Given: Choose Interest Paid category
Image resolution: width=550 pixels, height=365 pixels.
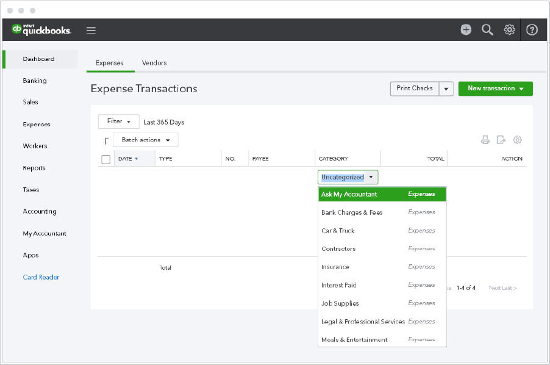Looking at the screenshot, I should pos(382,285).
